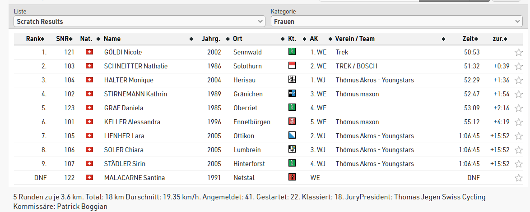Image resolution: width=530 pixels, height=212 pixels.
Task: Click the Swiss flag beside STIRNEMANN Kathrin
Action: [x=89, y=94]
